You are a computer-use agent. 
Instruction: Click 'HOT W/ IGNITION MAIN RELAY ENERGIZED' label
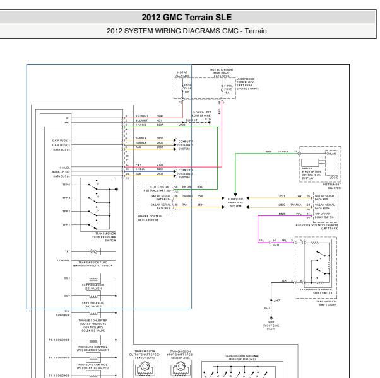coord(222,73)
